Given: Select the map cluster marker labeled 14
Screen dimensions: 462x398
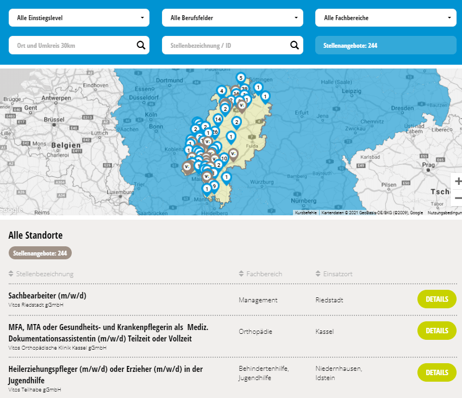Looking at the screenshot, I should 217,119.
